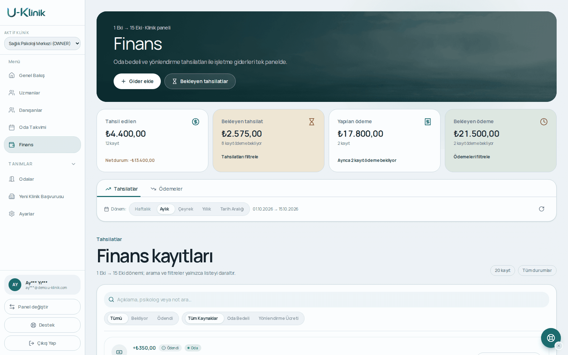This screenshot has width=568, height=355.
Task: Filter by Oda Bedeli source
Action: (x=238, y=318)
